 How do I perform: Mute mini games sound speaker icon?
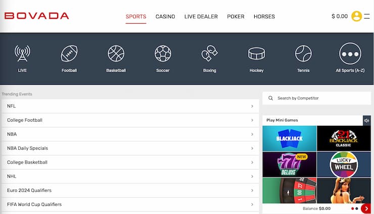(366, 121)
